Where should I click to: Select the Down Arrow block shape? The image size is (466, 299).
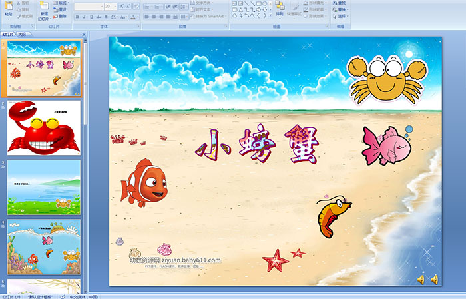[264, 9]
